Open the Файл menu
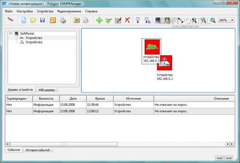This screenshot has width=240, height=163. pyautogui.click(x=8, y=11)
